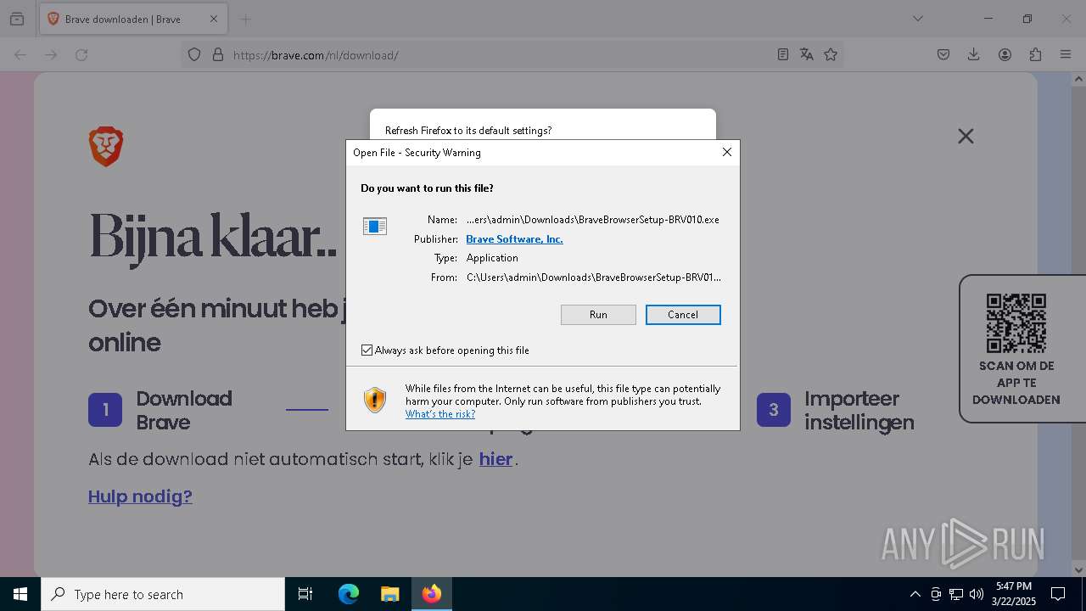Open a new tab with plus button
Screen dimensions: 1086x611
point(245,19)
